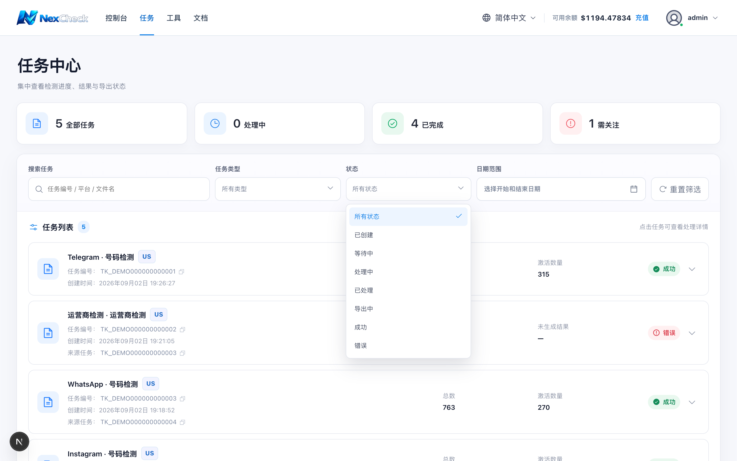Click the balance amount $1194.47834

pos(606,18)
